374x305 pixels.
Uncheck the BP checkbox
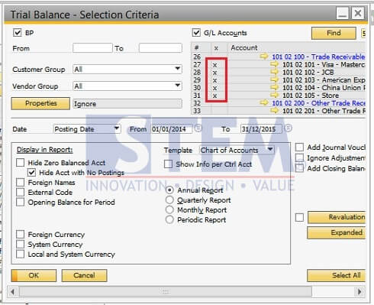[18, 33]
